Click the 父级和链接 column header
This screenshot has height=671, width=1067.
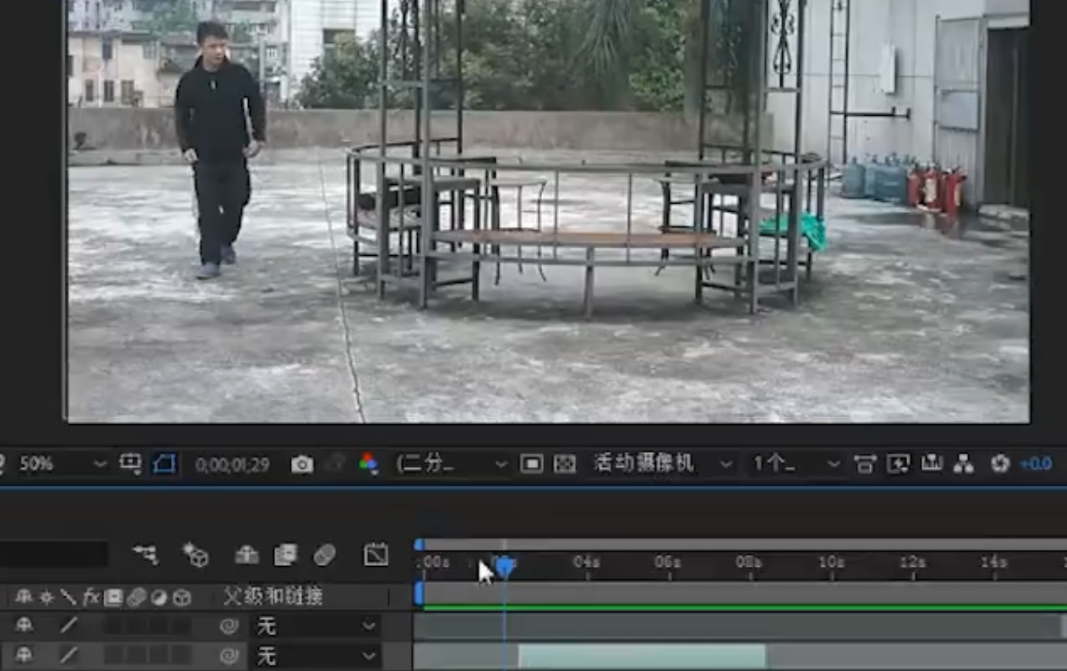(x=272, y=596)
